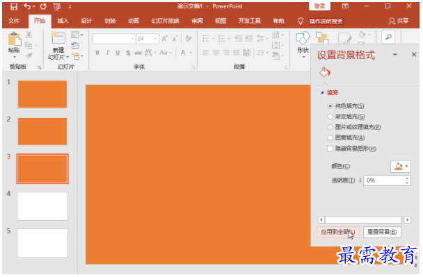Click the Find magnifier icon in ribbon
This screenshot has width=423, height=277.
(388, 37)
